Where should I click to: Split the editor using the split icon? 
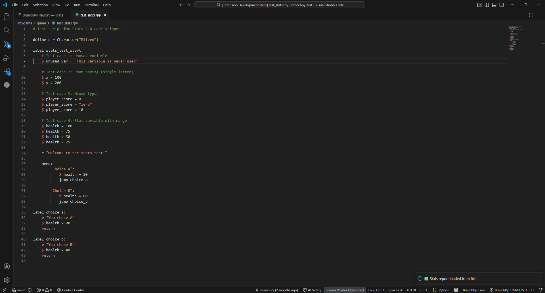pos(531,15)
